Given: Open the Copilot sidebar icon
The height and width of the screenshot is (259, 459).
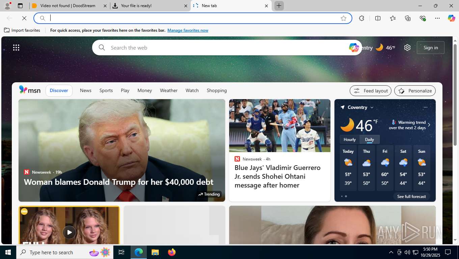Looking at the screenshot, I should [x=452, y=18].
